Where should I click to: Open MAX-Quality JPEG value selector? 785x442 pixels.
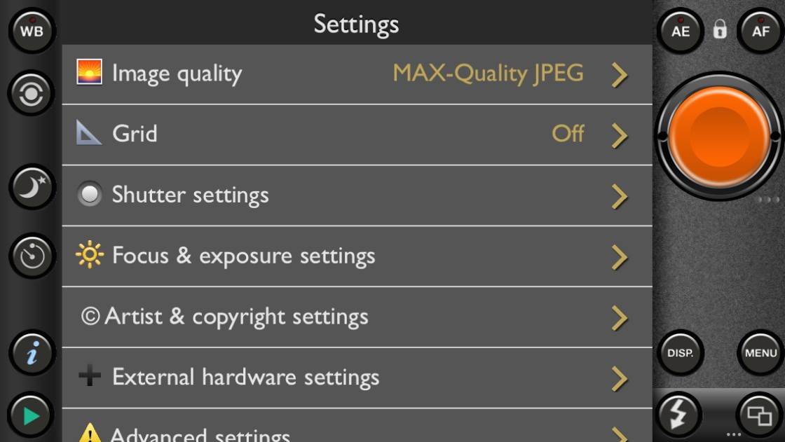click(488, 74)
